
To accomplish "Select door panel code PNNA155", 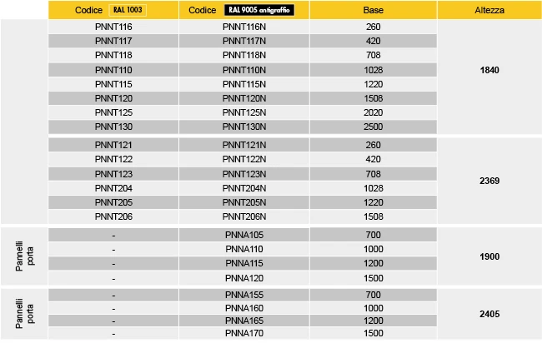I will tap(244, 295).
